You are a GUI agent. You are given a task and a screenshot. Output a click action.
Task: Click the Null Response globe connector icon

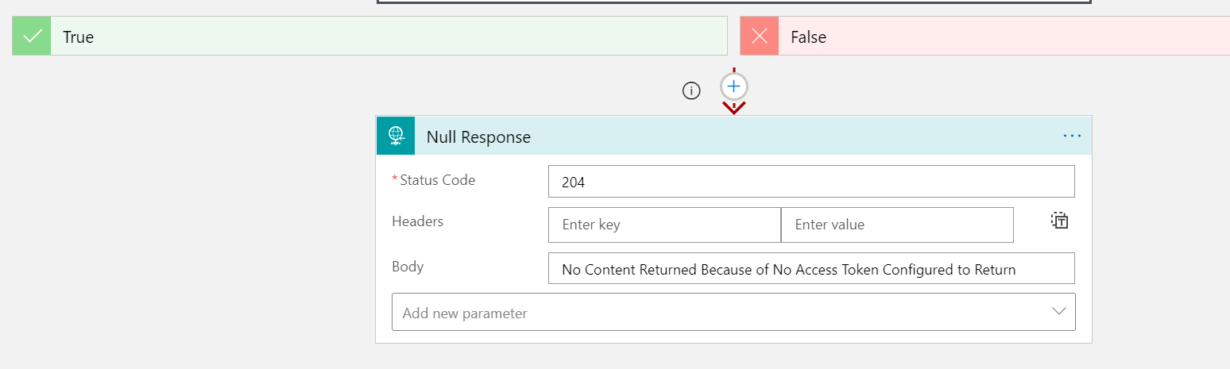click(396, 136)
